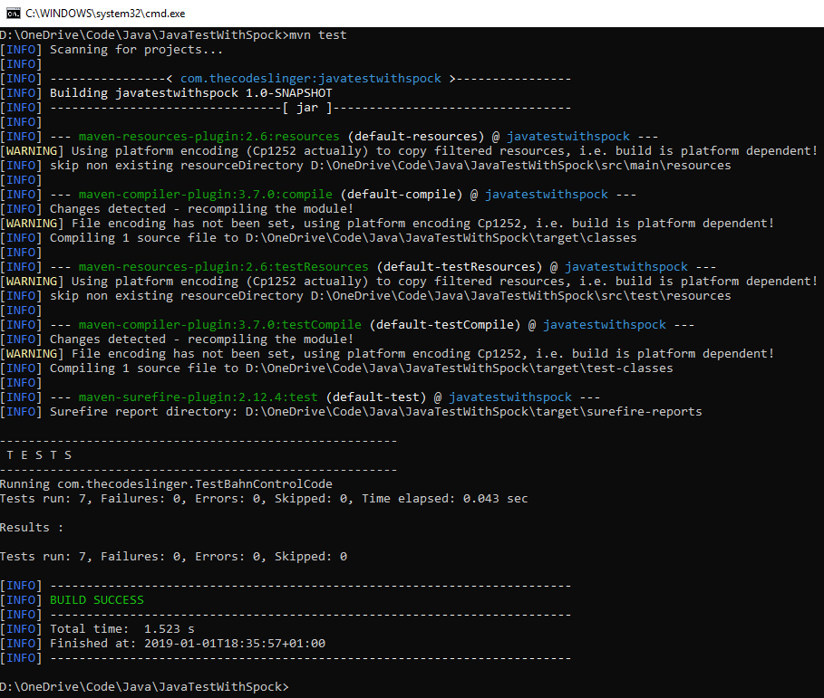Image resolution: width=824 pixels, height=698 pixels.
Task: Click the final prompt 'D:\OneDrive\Code\Java\JavaTestWithSpock>'
Action: click(144, 687)
